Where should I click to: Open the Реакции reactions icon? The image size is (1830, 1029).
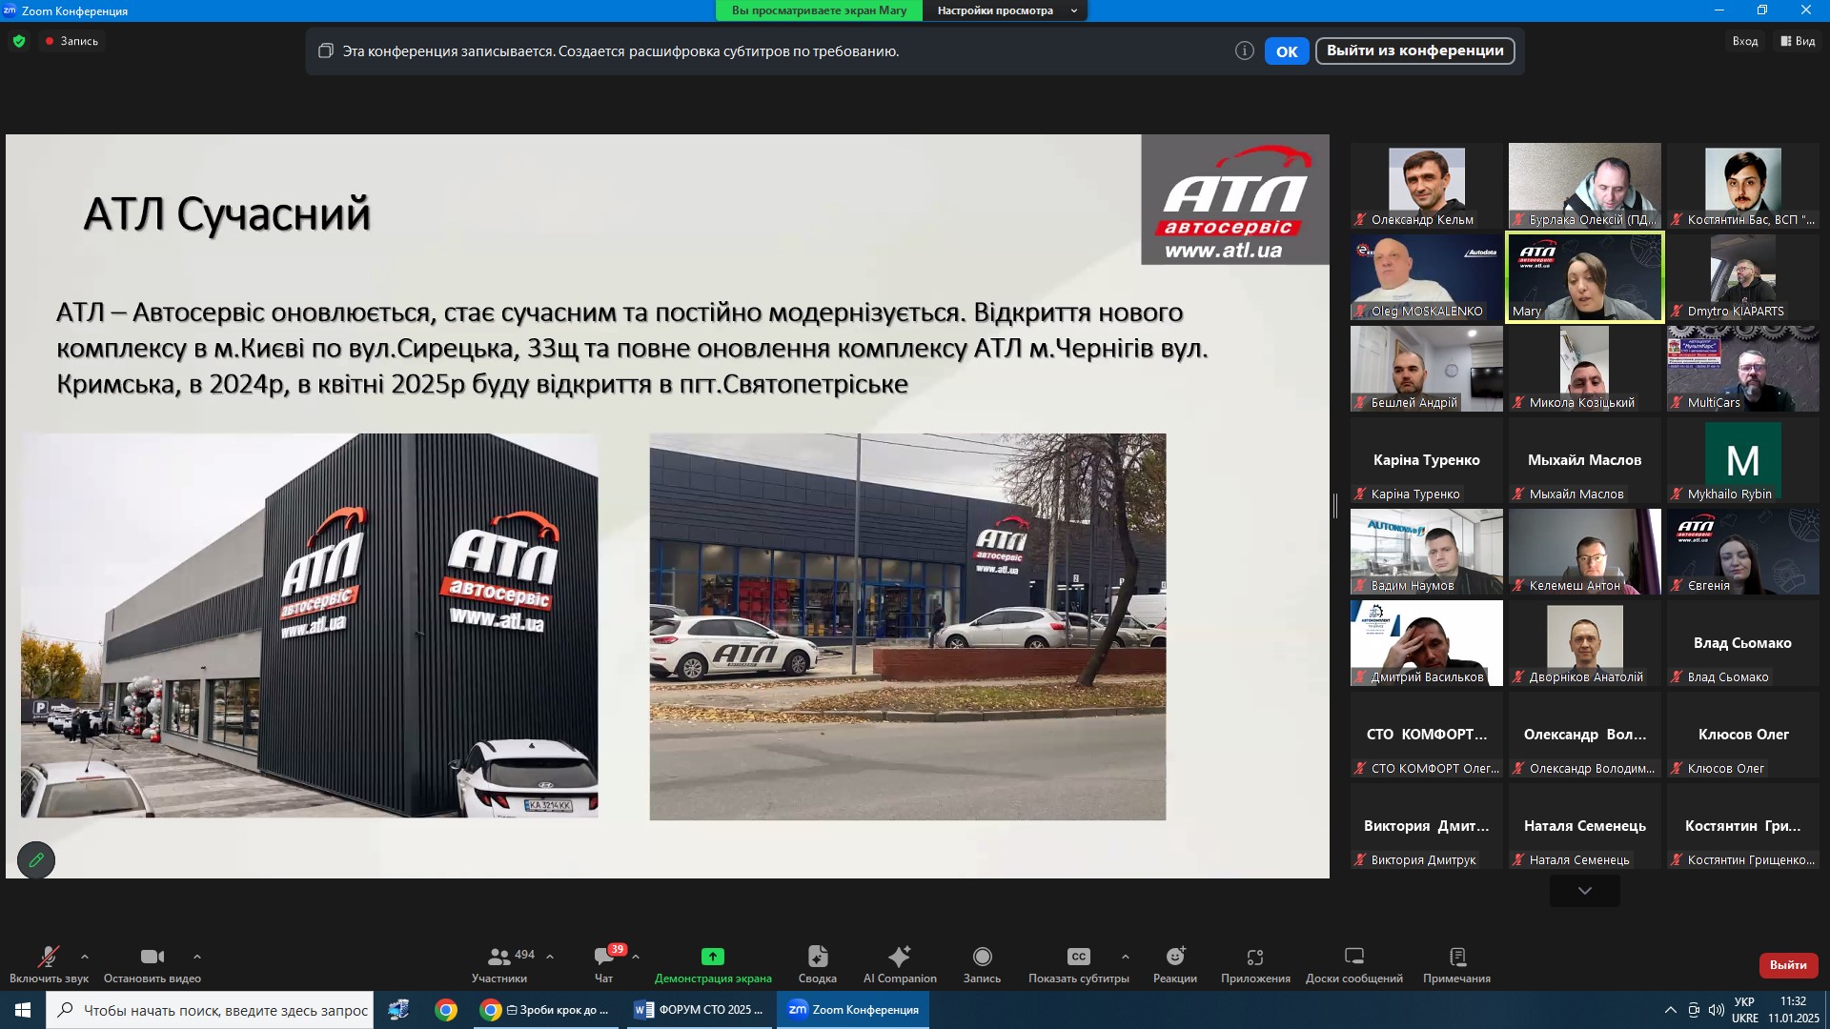pos(1175,957)
